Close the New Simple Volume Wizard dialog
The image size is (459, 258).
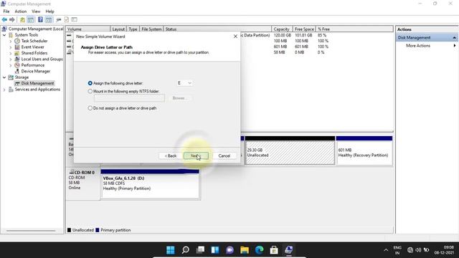pyautogui.click(x=235, y=37)
